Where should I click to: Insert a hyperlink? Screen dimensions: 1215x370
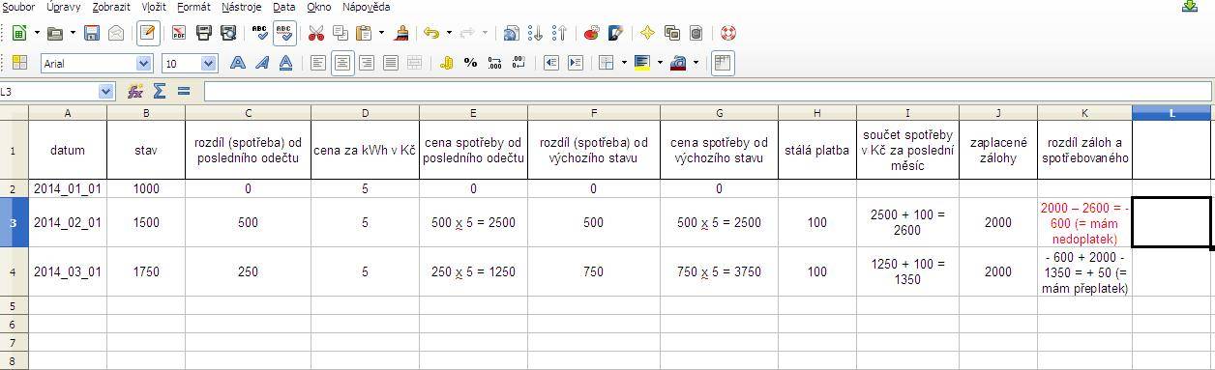click(x=511, y=33)
